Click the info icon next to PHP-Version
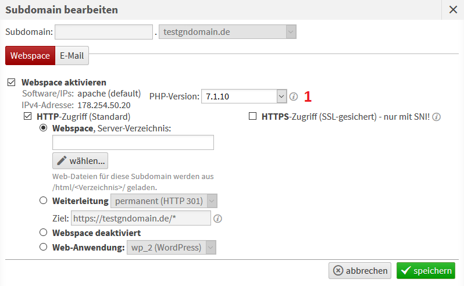 click(x=294, y=96)
